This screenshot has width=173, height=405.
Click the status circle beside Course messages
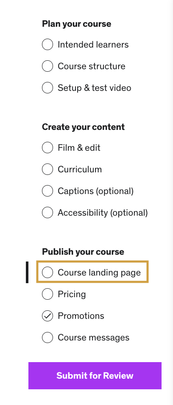click(x=47, y=337)
